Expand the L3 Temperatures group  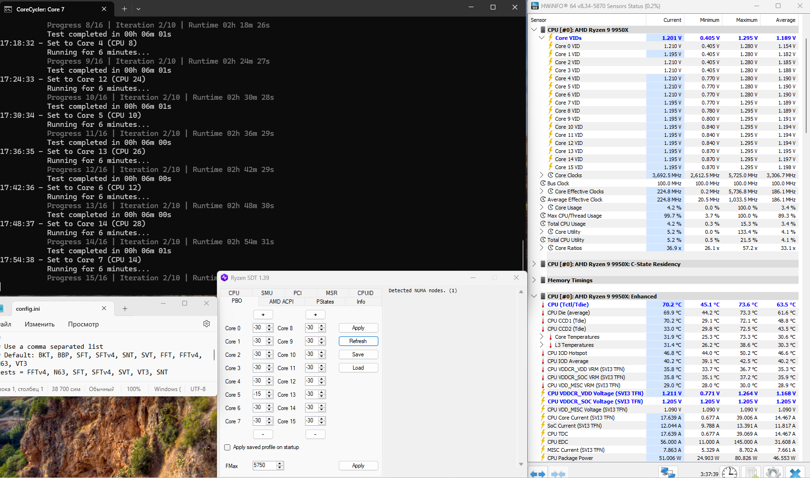542,345
